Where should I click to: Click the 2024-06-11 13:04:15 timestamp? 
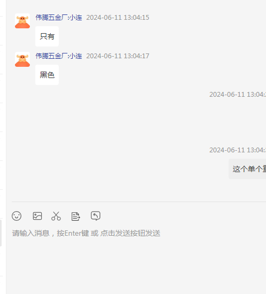click(x=118, y=18)
